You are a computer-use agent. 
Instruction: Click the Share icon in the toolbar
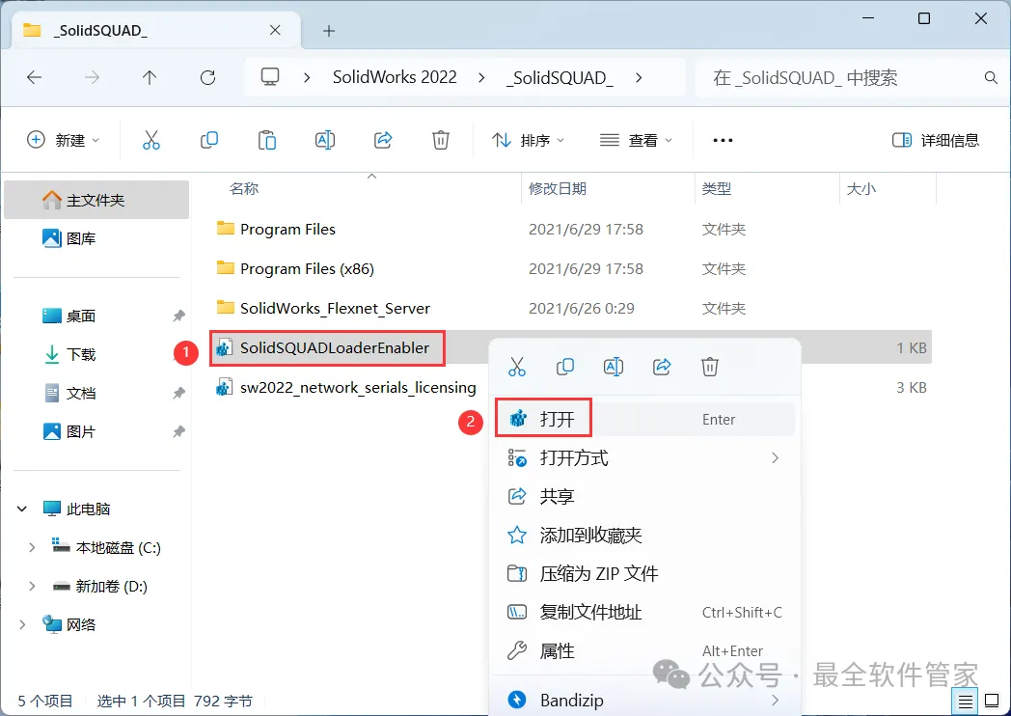click(383, 140)
